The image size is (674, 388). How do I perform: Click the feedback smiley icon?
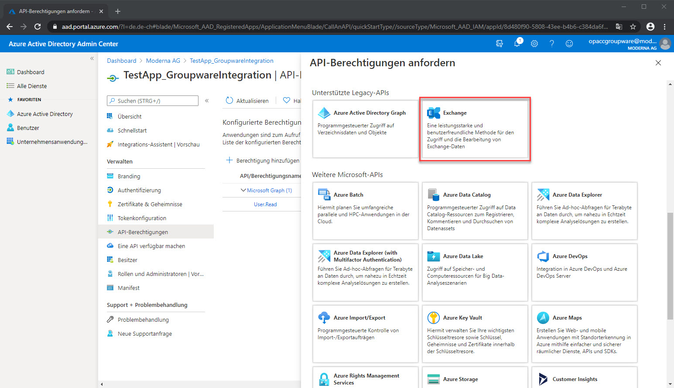[569, 44]
